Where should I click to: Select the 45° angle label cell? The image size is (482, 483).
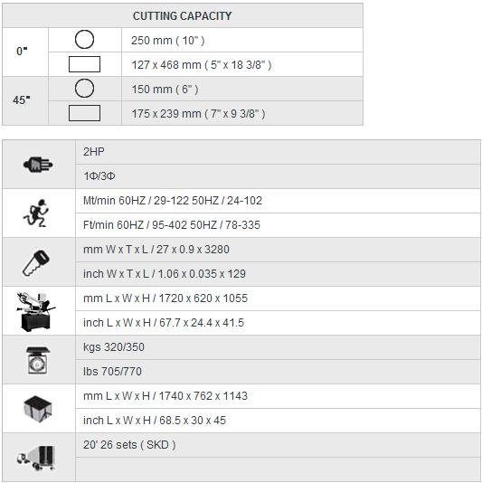(x=25, y=100)
